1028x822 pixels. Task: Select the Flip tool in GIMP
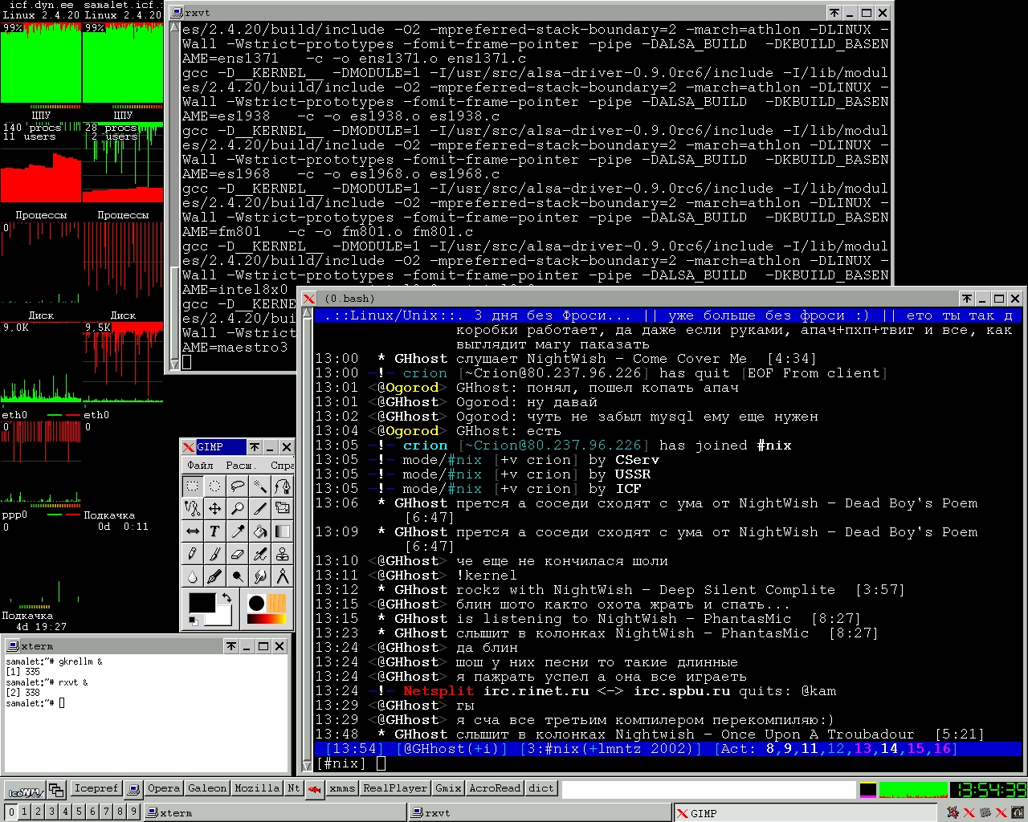pos(193,531)
